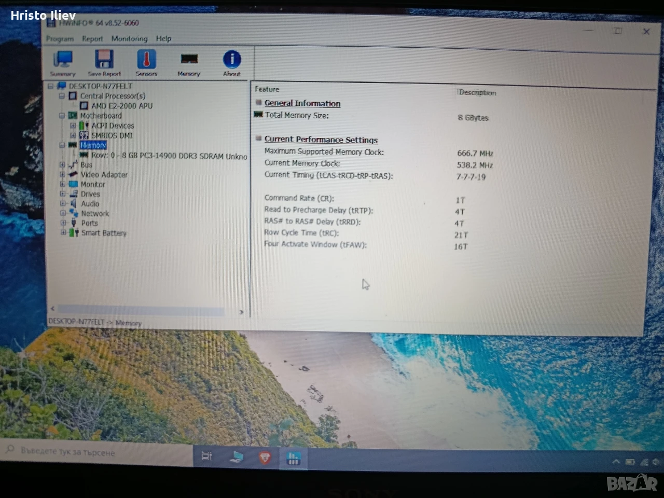Click the Description column header
The image size is (664, 498).
(477, 93)
